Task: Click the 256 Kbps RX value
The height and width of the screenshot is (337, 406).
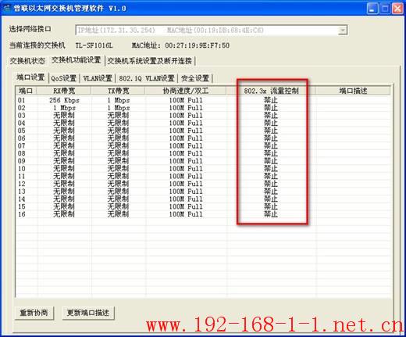Action: (x=64, y=100)
